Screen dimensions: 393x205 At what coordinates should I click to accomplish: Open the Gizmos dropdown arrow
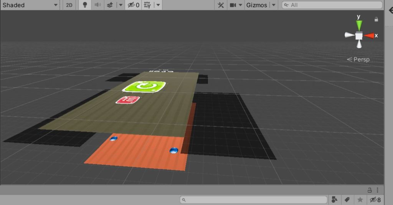274,5
